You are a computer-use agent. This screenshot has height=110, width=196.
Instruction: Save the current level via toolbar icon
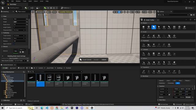pyautogui.click(x=3, y=8)
